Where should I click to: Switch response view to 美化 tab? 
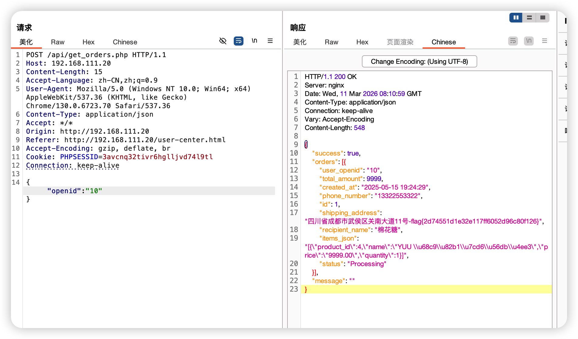(300, 42)
